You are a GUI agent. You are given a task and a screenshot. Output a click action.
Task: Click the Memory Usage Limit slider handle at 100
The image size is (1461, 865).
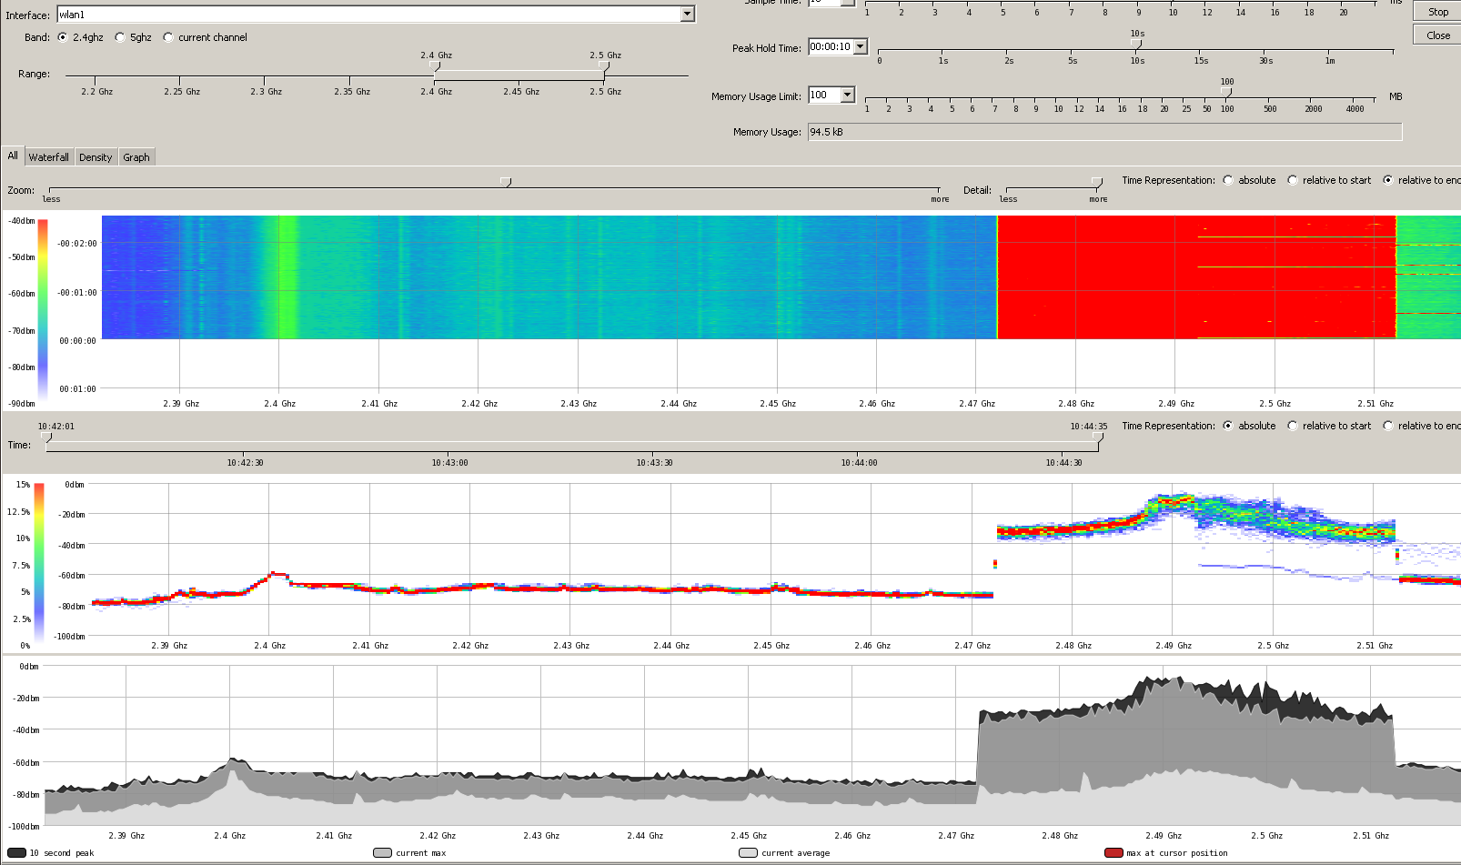click(1226, 91)
